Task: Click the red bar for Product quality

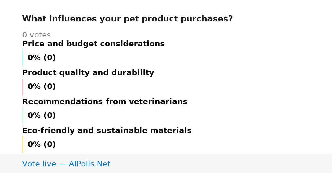Action: pos(22,87)
